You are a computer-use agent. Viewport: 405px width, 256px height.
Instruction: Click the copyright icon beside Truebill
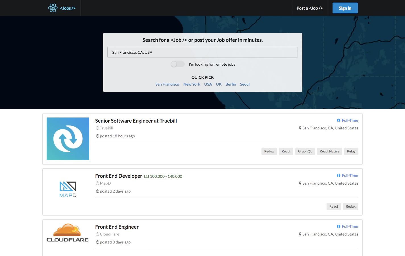(97, 128)
